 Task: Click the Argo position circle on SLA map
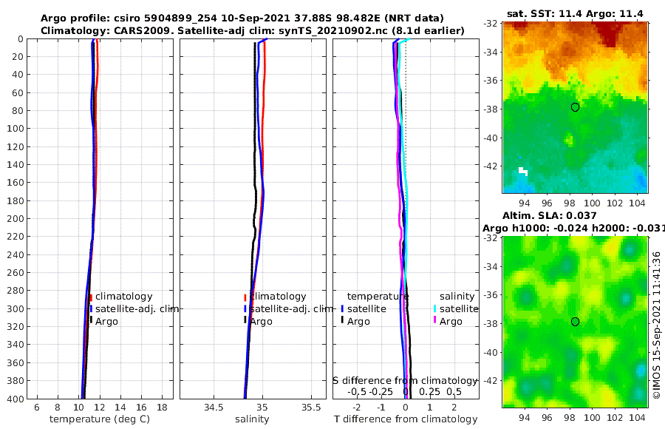click(x=575, y=322)
